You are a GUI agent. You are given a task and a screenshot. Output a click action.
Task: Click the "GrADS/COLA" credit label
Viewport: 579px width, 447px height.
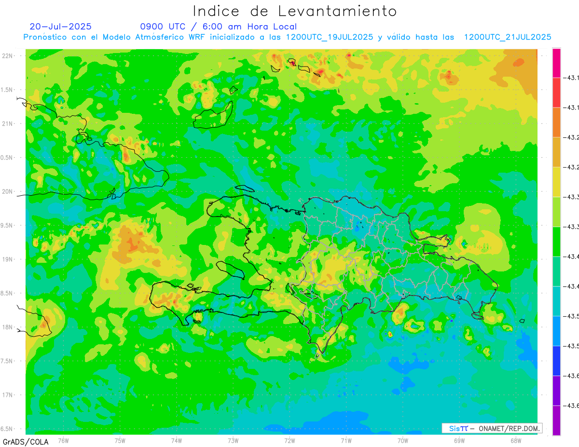coord(25,442)
